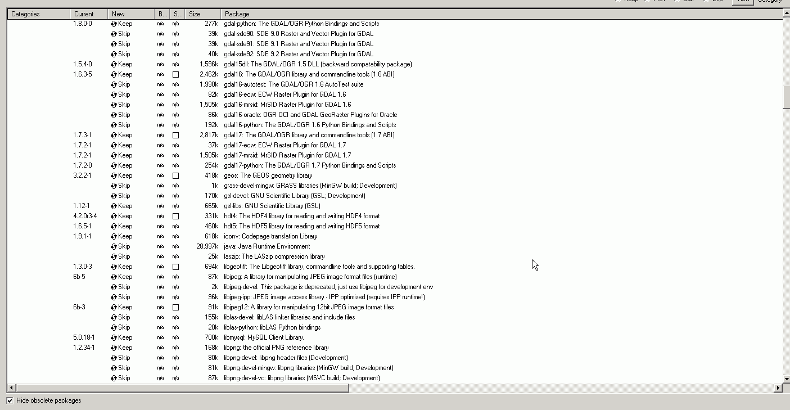790x410 pixels.
Task: Click the cycle icon for libpng-devel-vc
Action: coord(114,378)
